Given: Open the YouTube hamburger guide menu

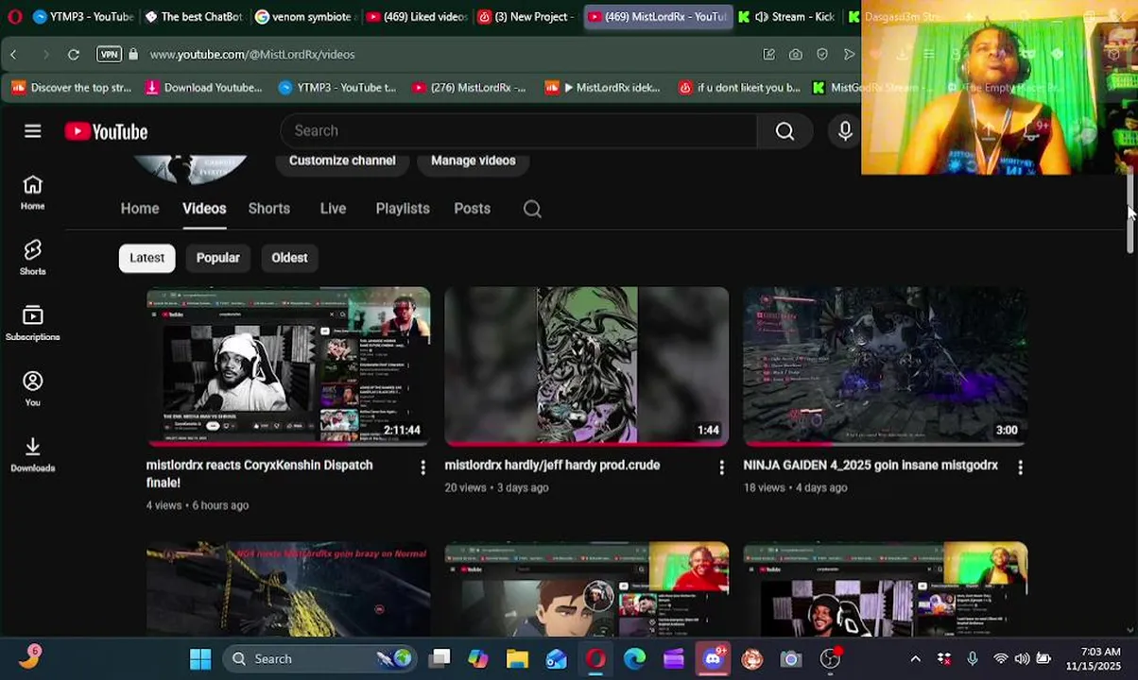Looking at the screenshot, I should tap(33, 131).
